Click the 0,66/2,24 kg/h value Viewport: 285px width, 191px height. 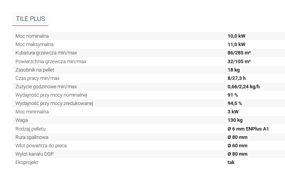coord(243,87)
